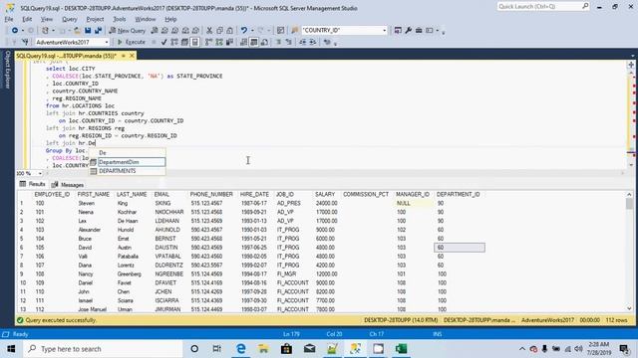The height and width of the screenshot is (358, 638).
Task: Open the 100 % zoom dropdown
Action: pyautogui.click(x=40, y=173)
